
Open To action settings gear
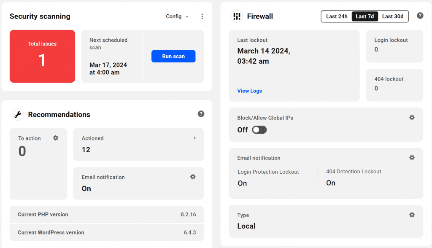(x=56, y=138)
